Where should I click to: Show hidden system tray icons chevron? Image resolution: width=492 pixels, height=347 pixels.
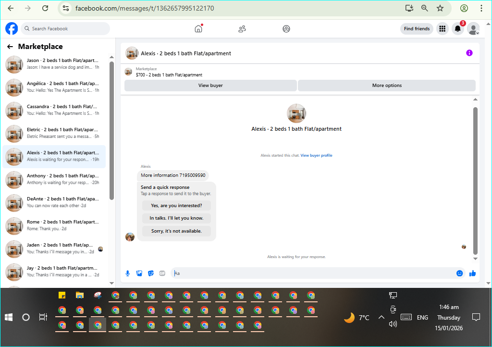(x=381, y=317)
